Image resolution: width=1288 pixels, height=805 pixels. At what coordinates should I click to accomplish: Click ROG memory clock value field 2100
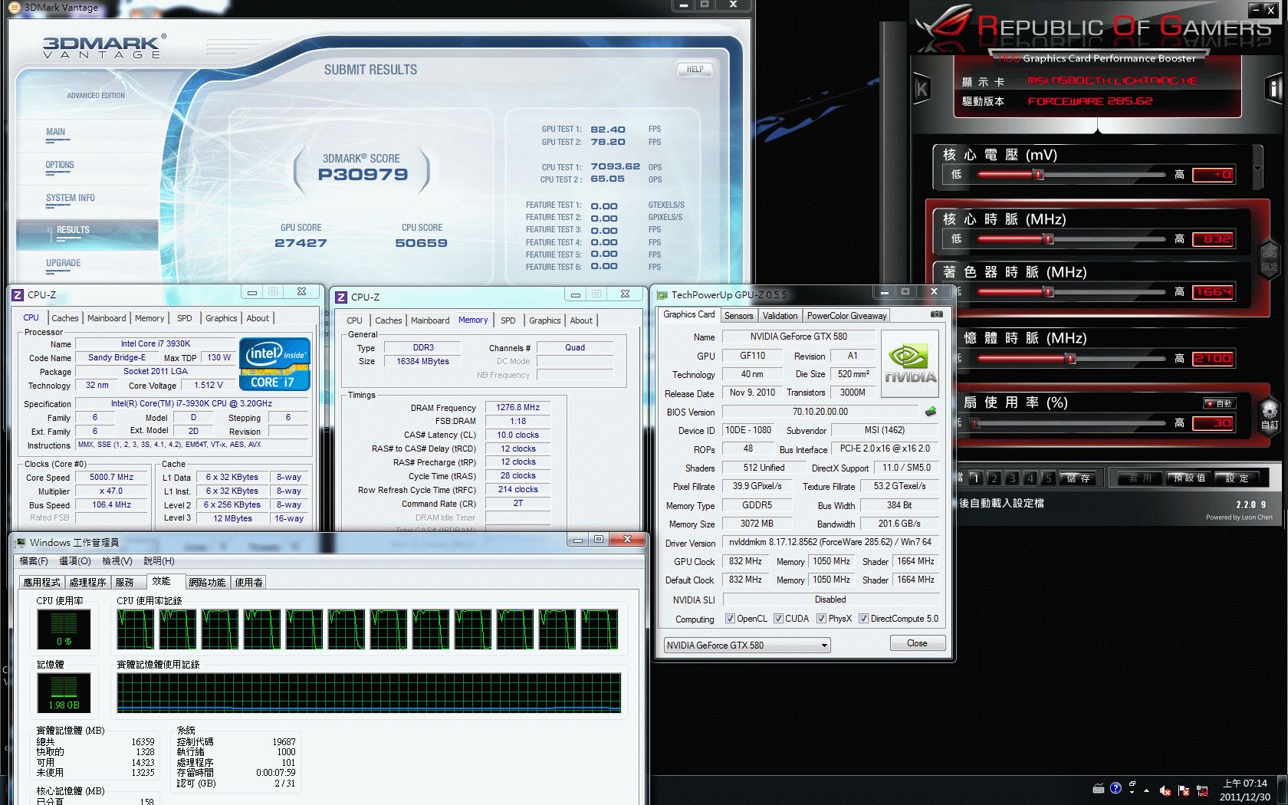[x=1212, y=358]
